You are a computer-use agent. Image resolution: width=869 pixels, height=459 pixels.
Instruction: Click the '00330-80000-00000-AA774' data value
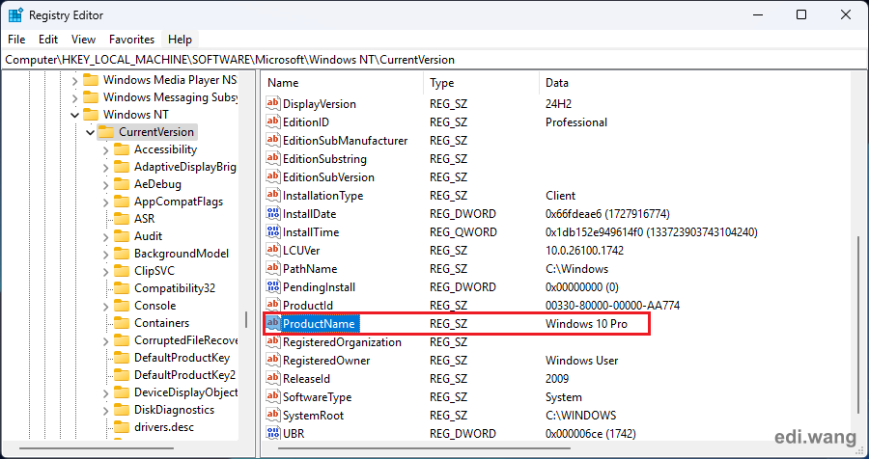point(612,305)
